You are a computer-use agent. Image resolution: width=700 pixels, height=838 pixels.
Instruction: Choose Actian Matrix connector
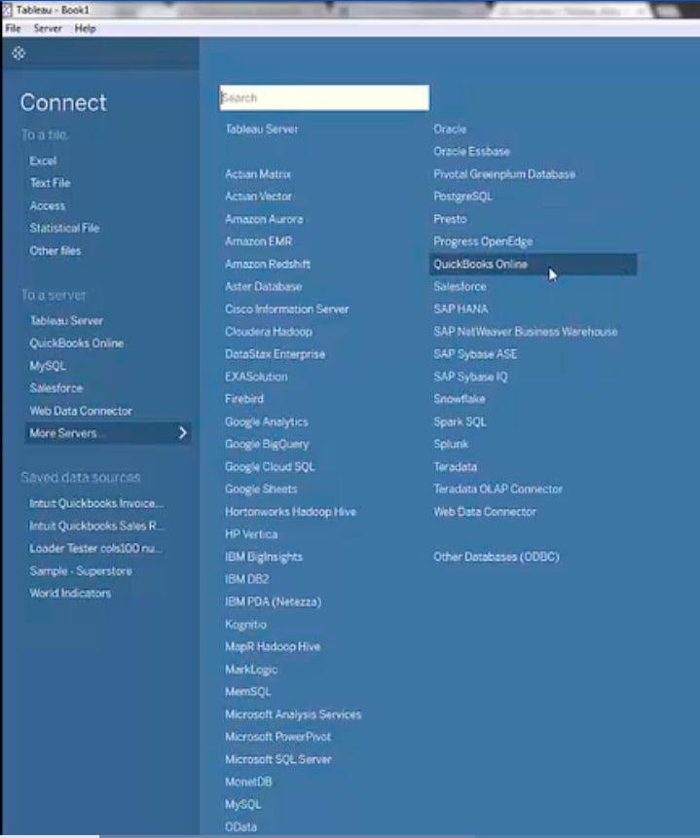258,174
